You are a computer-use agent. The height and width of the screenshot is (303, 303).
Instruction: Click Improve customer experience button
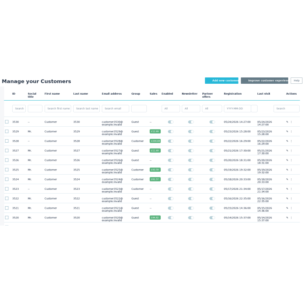pos(265,80)
